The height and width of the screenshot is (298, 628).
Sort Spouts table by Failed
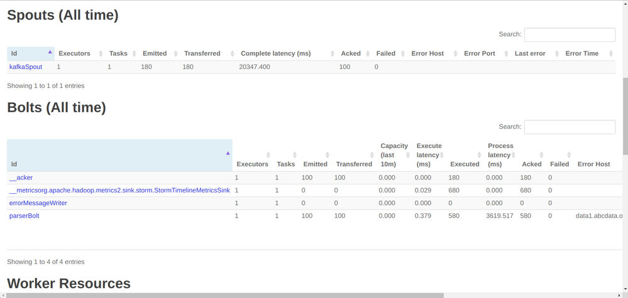click(x=390, y=53)
